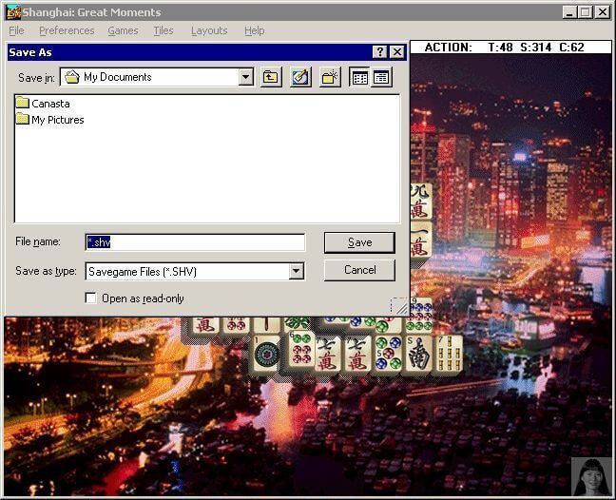Image resolution: width=616 pixels, height=500 pixels.
Task: Click the dialog resize grip corner
Action: [400, 307]
